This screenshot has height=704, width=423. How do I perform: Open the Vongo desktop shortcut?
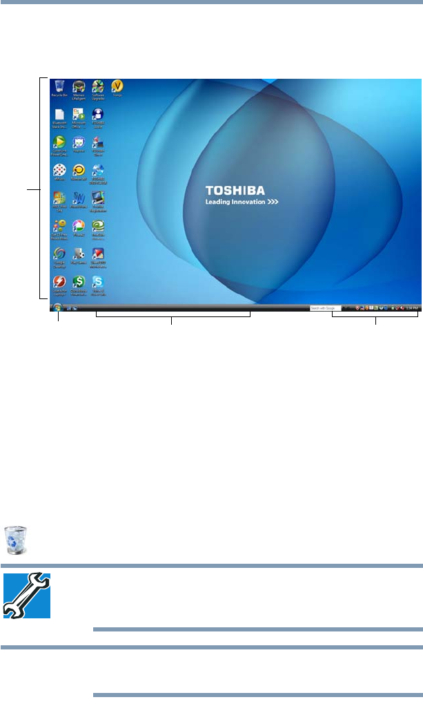coord(117,88)
